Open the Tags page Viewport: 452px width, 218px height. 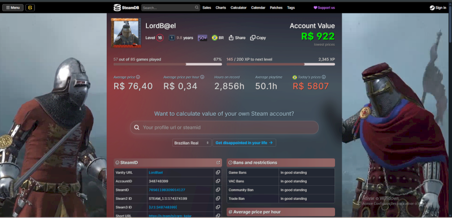(x=291, y=8)
